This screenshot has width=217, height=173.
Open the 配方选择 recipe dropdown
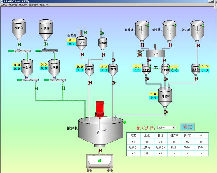pyautogui.click(x=166, y=128)
